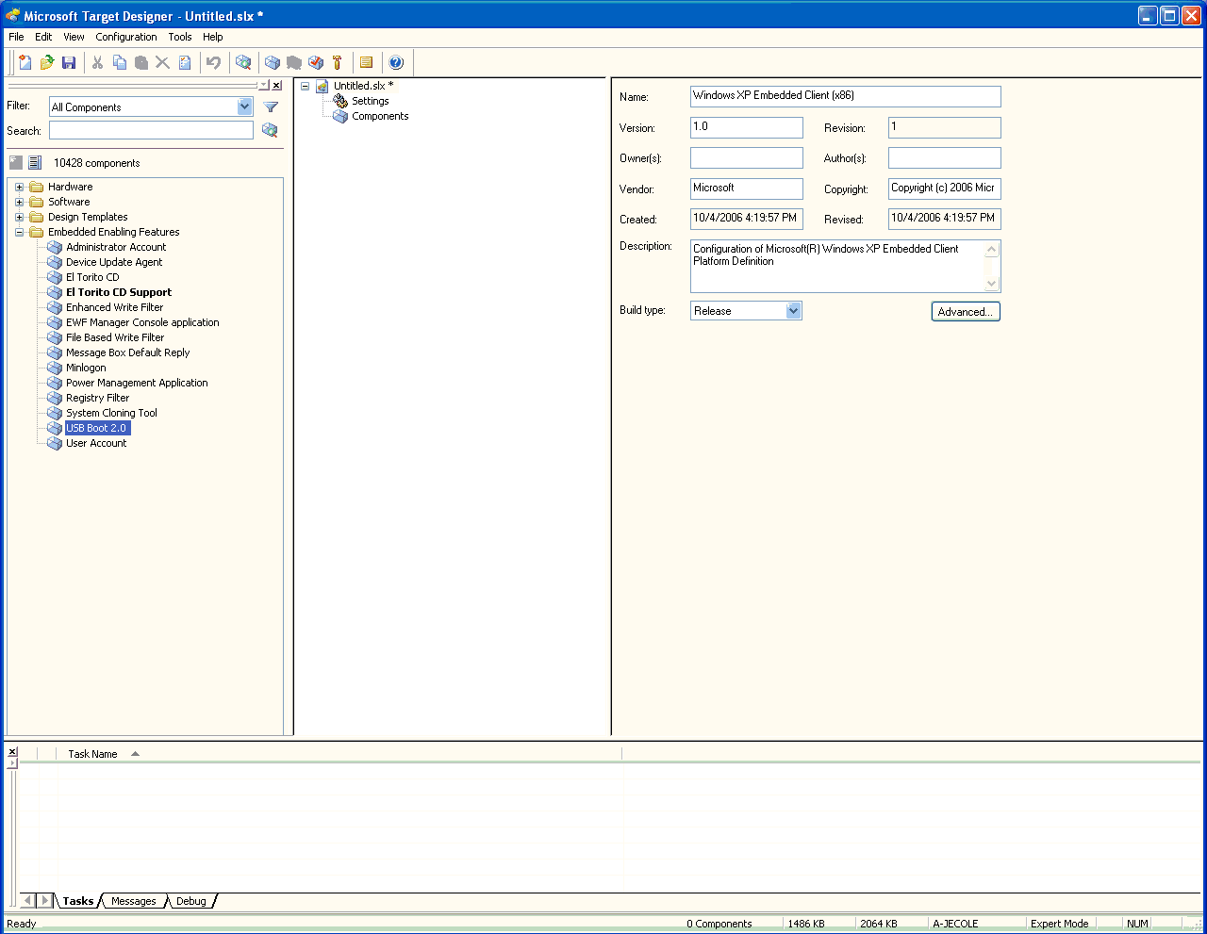The height and width of the screenshot is (934, 1207).
Task: Select the Administrator Account component
Action: coord(116,247)
